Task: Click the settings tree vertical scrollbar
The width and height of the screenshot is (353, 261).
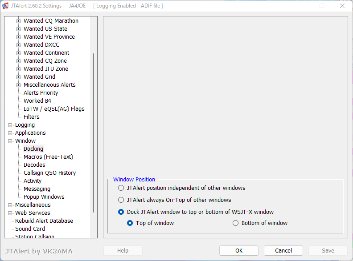Action: [94, 133]
